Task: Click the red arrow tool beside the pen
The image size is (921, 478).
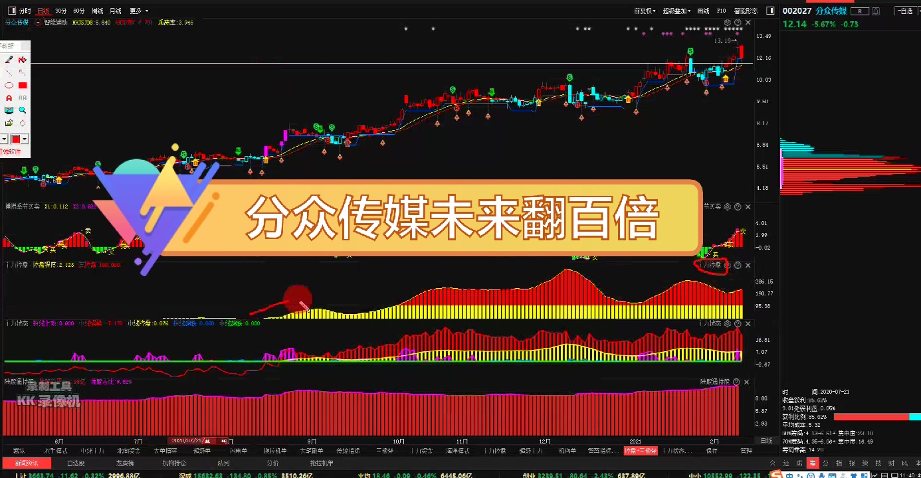Action: [x=23, y=60]
